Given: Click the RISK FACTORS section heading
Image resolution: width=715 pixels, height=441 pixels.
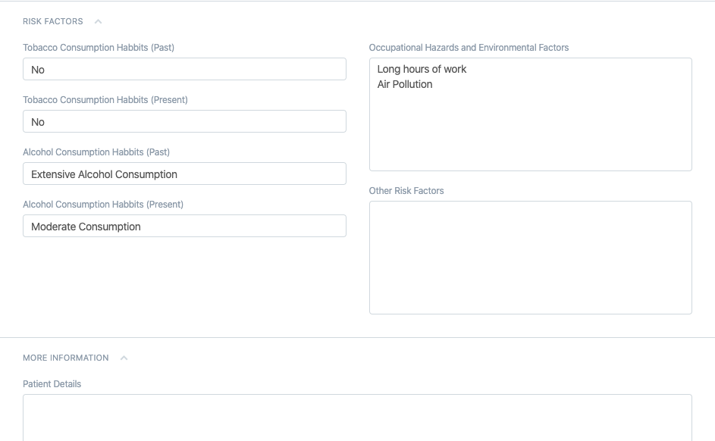Looking at the screenshot, I should (53, 21).
